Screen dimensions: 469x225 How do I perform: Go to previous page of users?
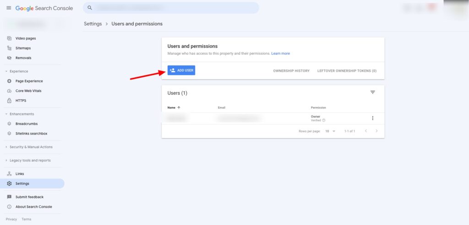[x=366, y=131]
